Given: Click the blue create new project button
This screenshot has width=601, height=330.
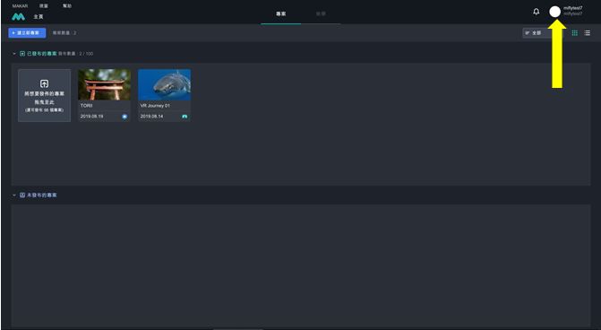Looking at the screenshot, I should click(27, 33).
